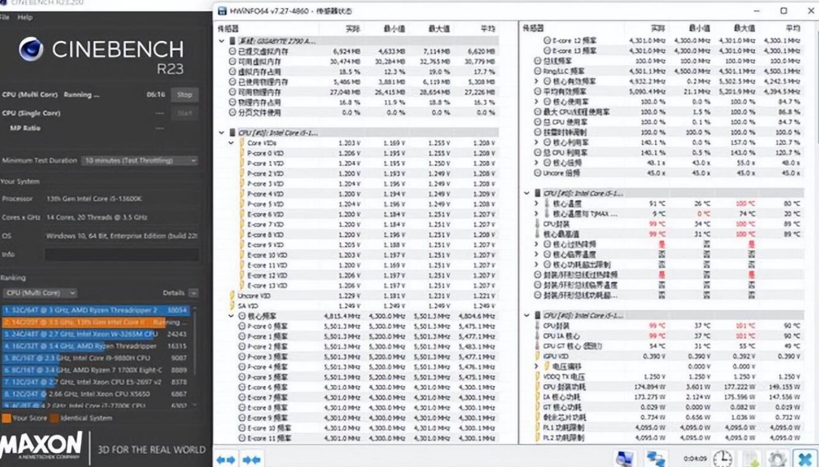
Task: Click the left panel 最大值 column header
Action: [439, 29]
